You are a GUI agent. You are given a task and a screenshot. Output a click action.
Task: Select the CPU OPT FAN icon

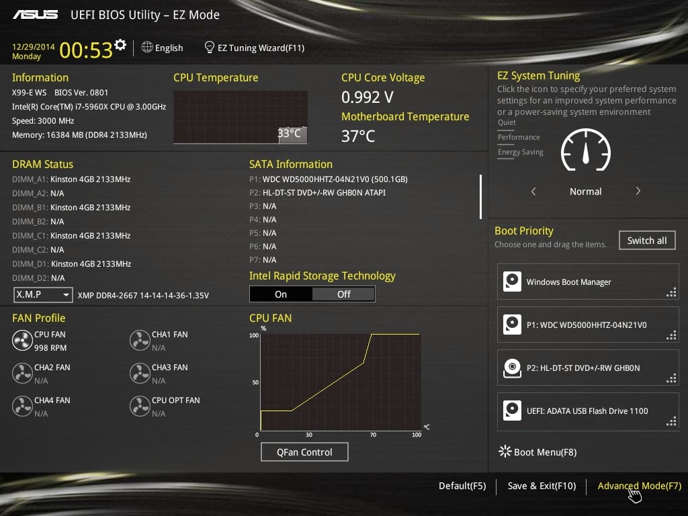click(x=140, y=406)
